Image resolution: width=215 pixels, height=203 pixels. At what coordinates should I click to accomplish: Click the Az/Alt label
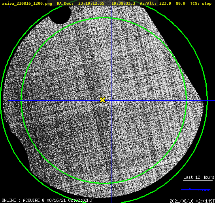(x=148, y=4)
